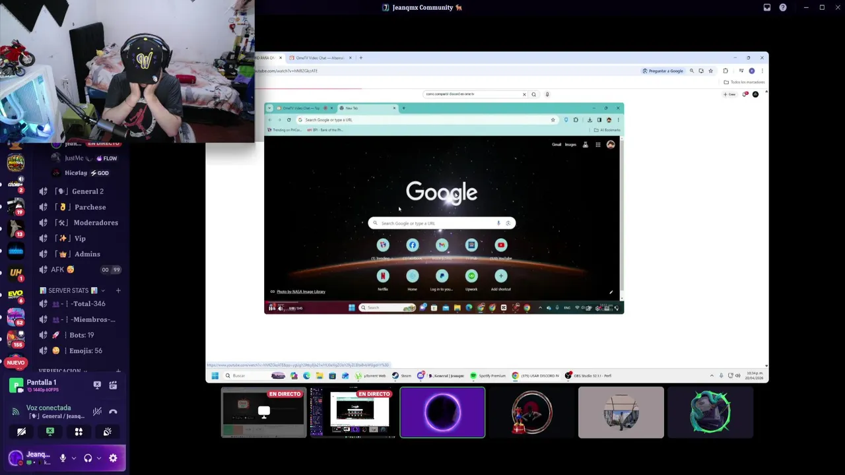Add channel to SERVER STATS category
The width and height of the screenshot is (845, 475).
pyautogui.click(x=118, y=290)
